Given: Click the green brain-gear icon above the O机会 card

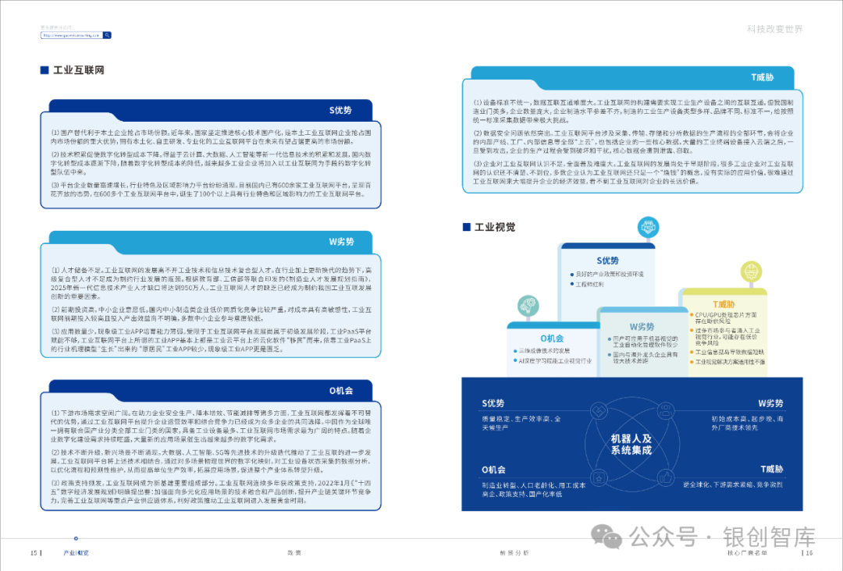Looking at the screenshot, I should [x=528, y=306].
